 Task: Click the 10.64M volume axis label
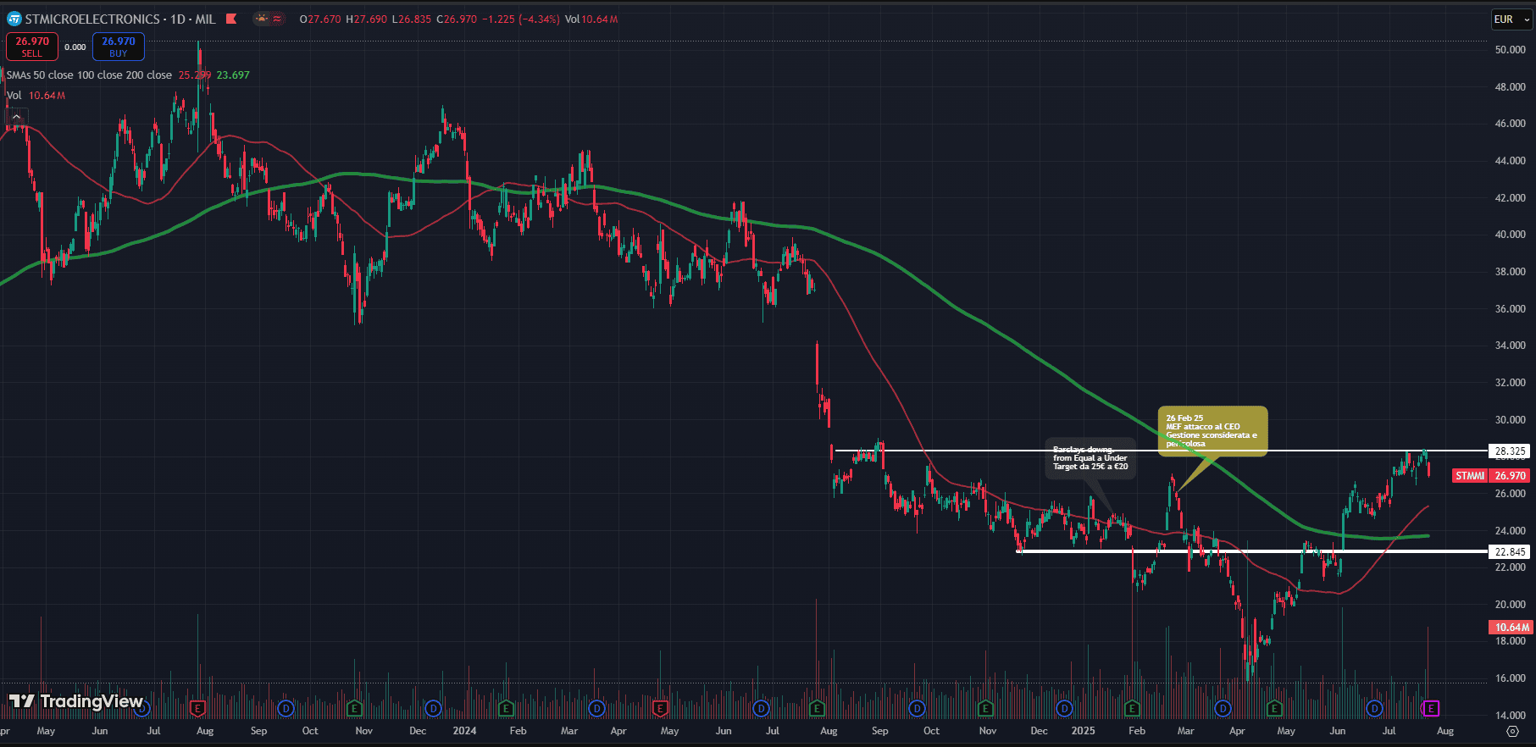pyautogui.click(x=1510, y=628)
